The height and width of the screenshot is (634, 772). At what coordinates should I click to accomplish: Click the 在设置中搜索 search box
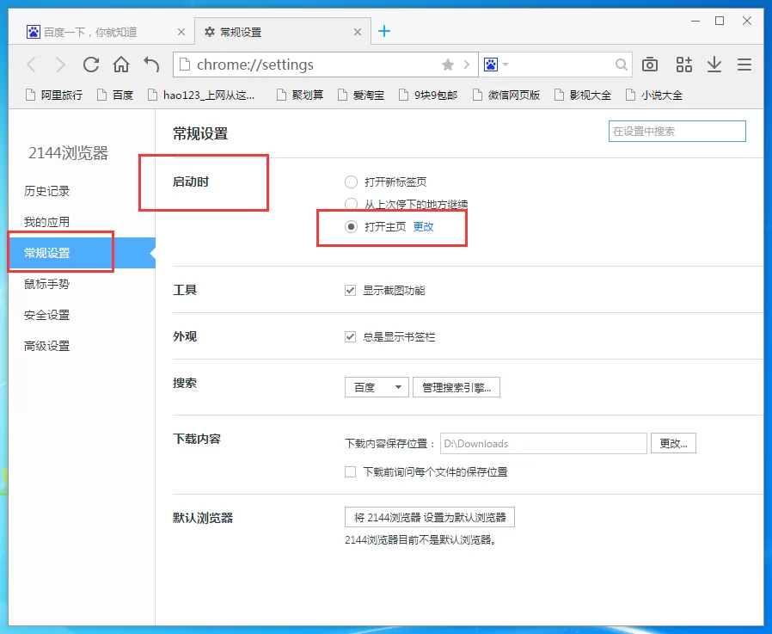pos(677,131)
